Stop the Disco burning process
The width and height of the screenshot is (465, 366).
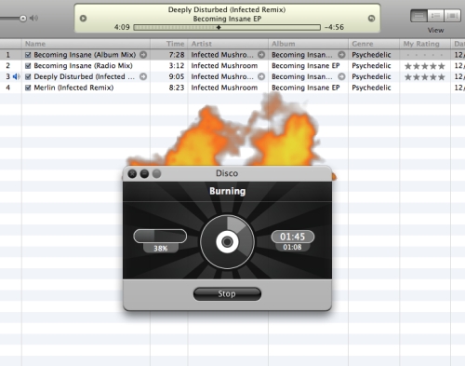click(227, 293)
